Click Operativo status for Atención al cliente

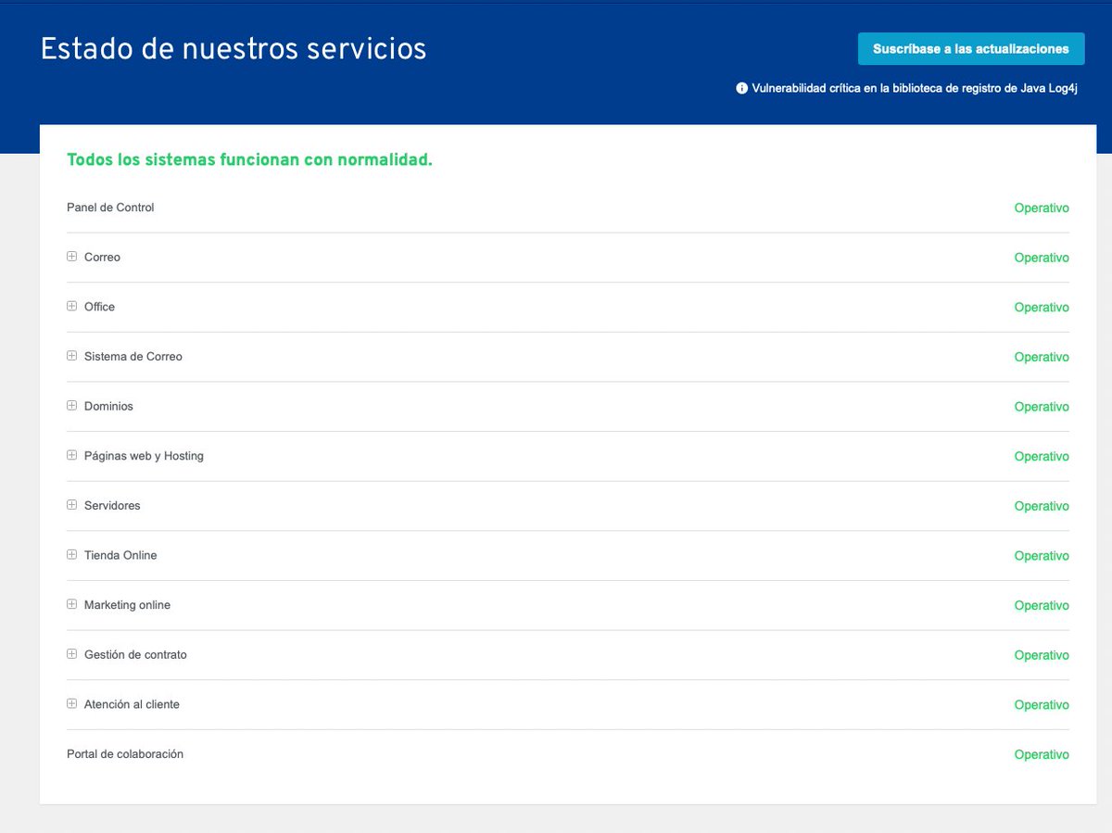(1042, 705)
